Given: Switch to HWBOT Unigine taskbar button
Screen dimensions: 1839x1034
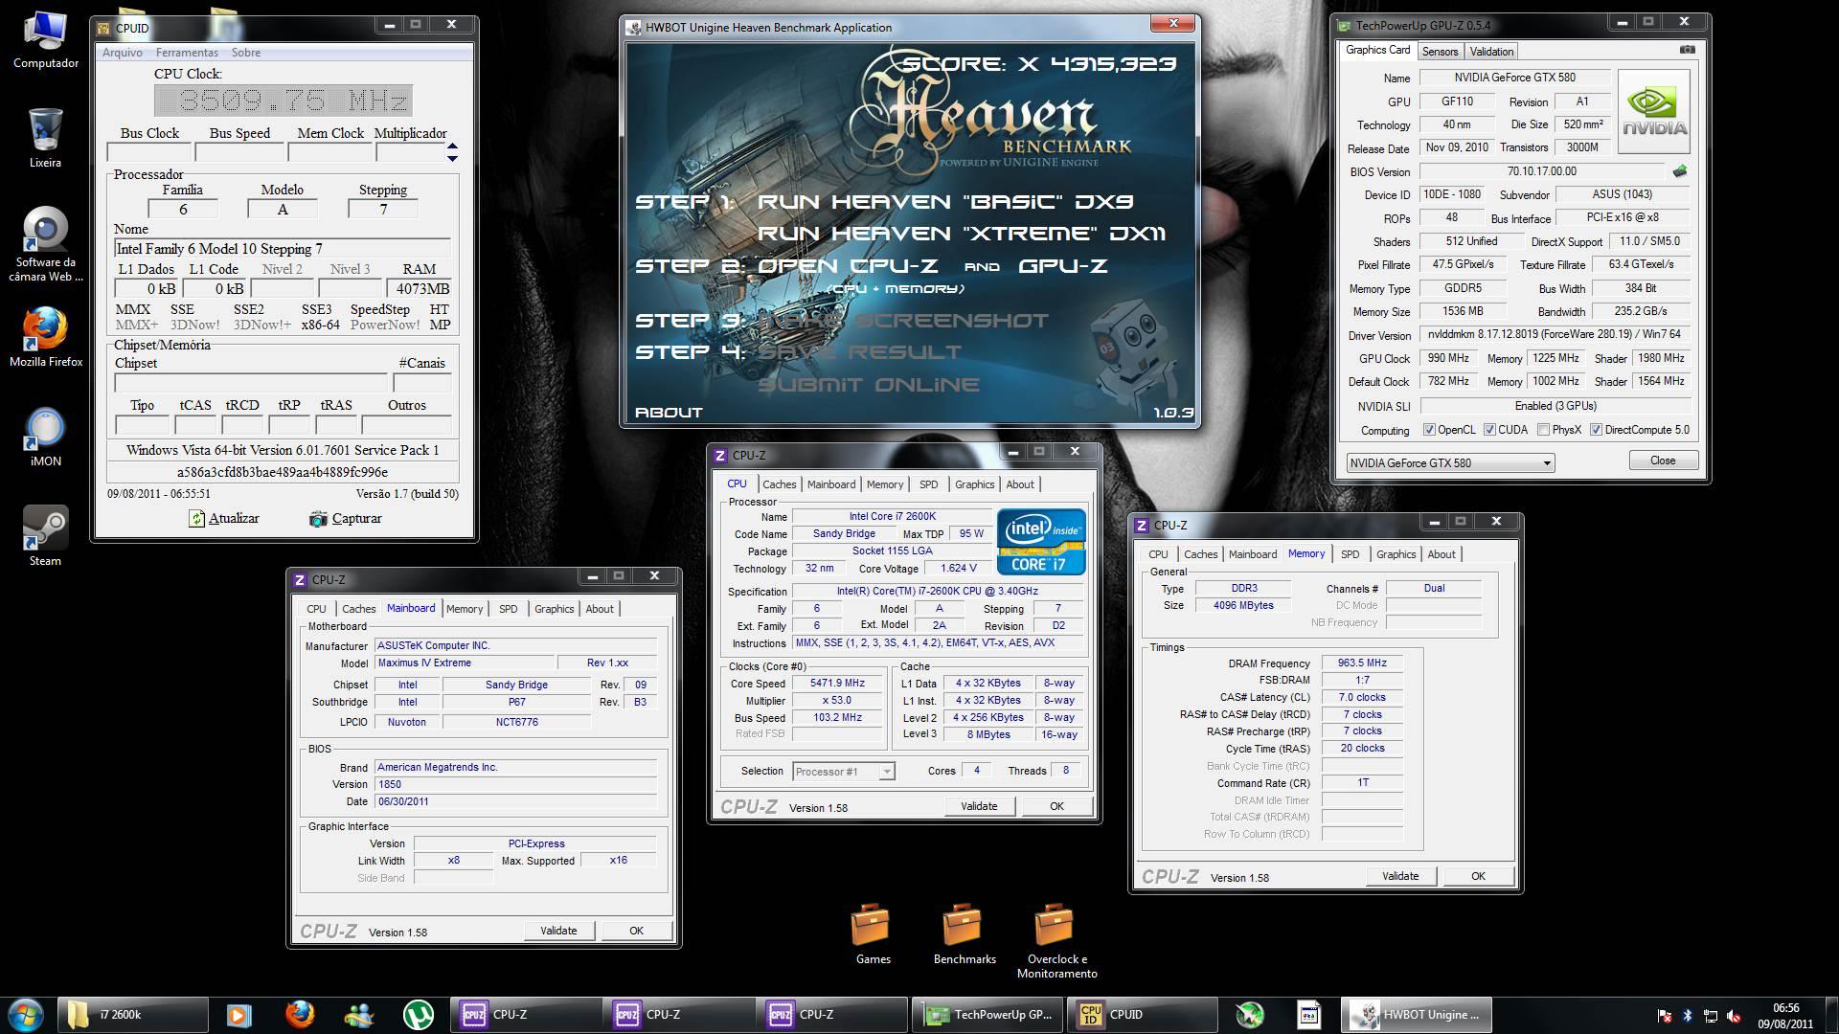Looking at the screenshot, I should pos(1417,1014).
